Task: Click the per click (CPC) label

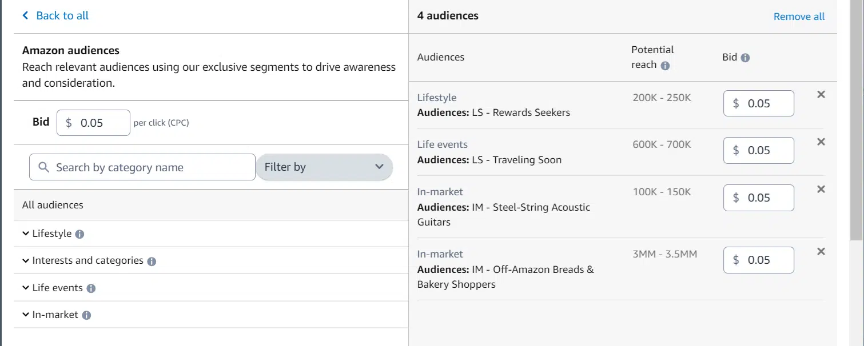Action: [x=161, y=123]
